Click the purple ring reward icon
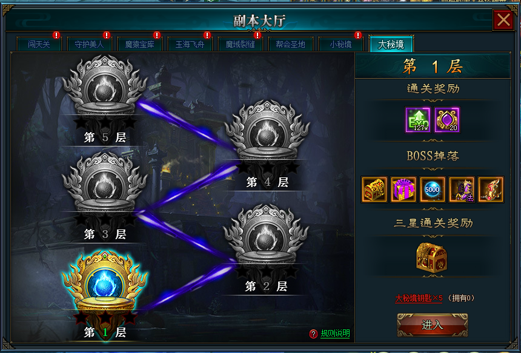 coord(447,120)
